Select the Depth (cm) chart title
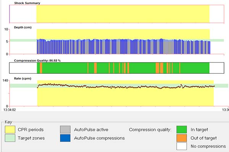The image size is (229, 152). [23, 27]
